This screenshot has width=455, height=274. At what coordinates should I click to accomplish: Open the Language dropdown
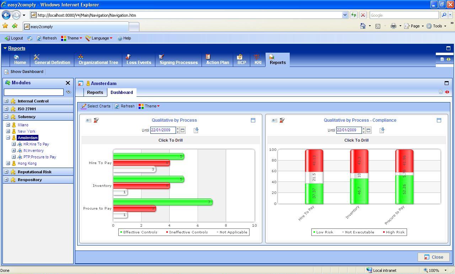pyautogui.click(x=99, y=38)
